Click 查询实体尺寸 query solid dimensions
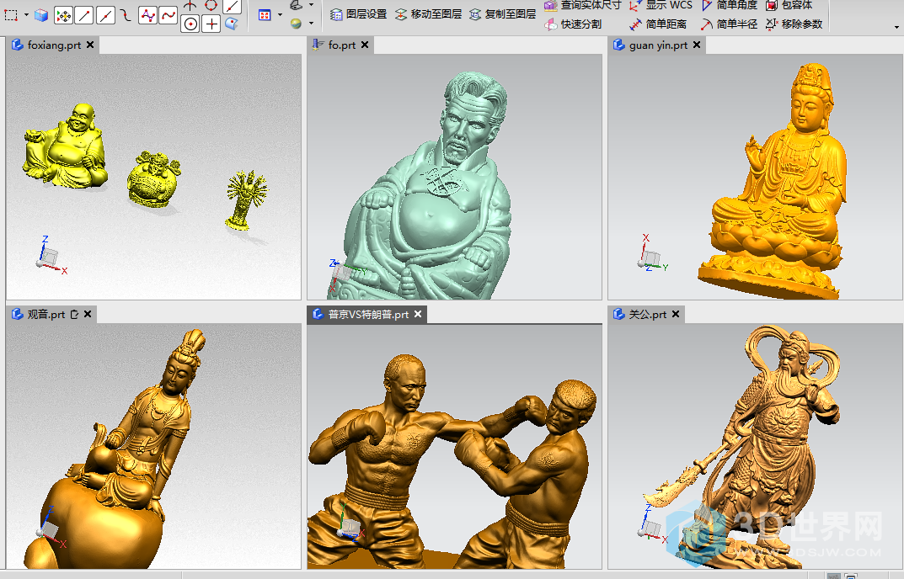The image size is (904, 579). pyautogui.click(x=582, y=5)
